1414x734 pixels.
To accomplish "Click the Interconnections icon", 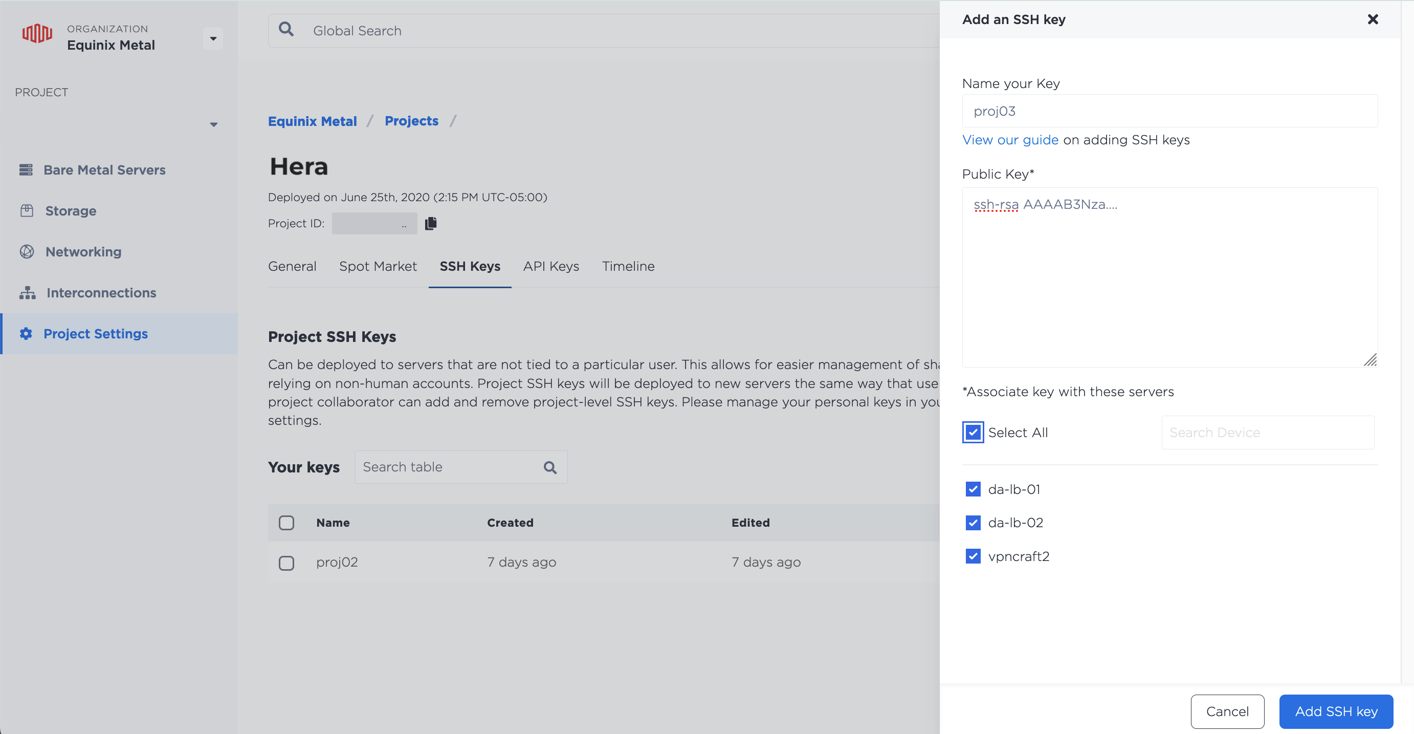I will point(28,293).
